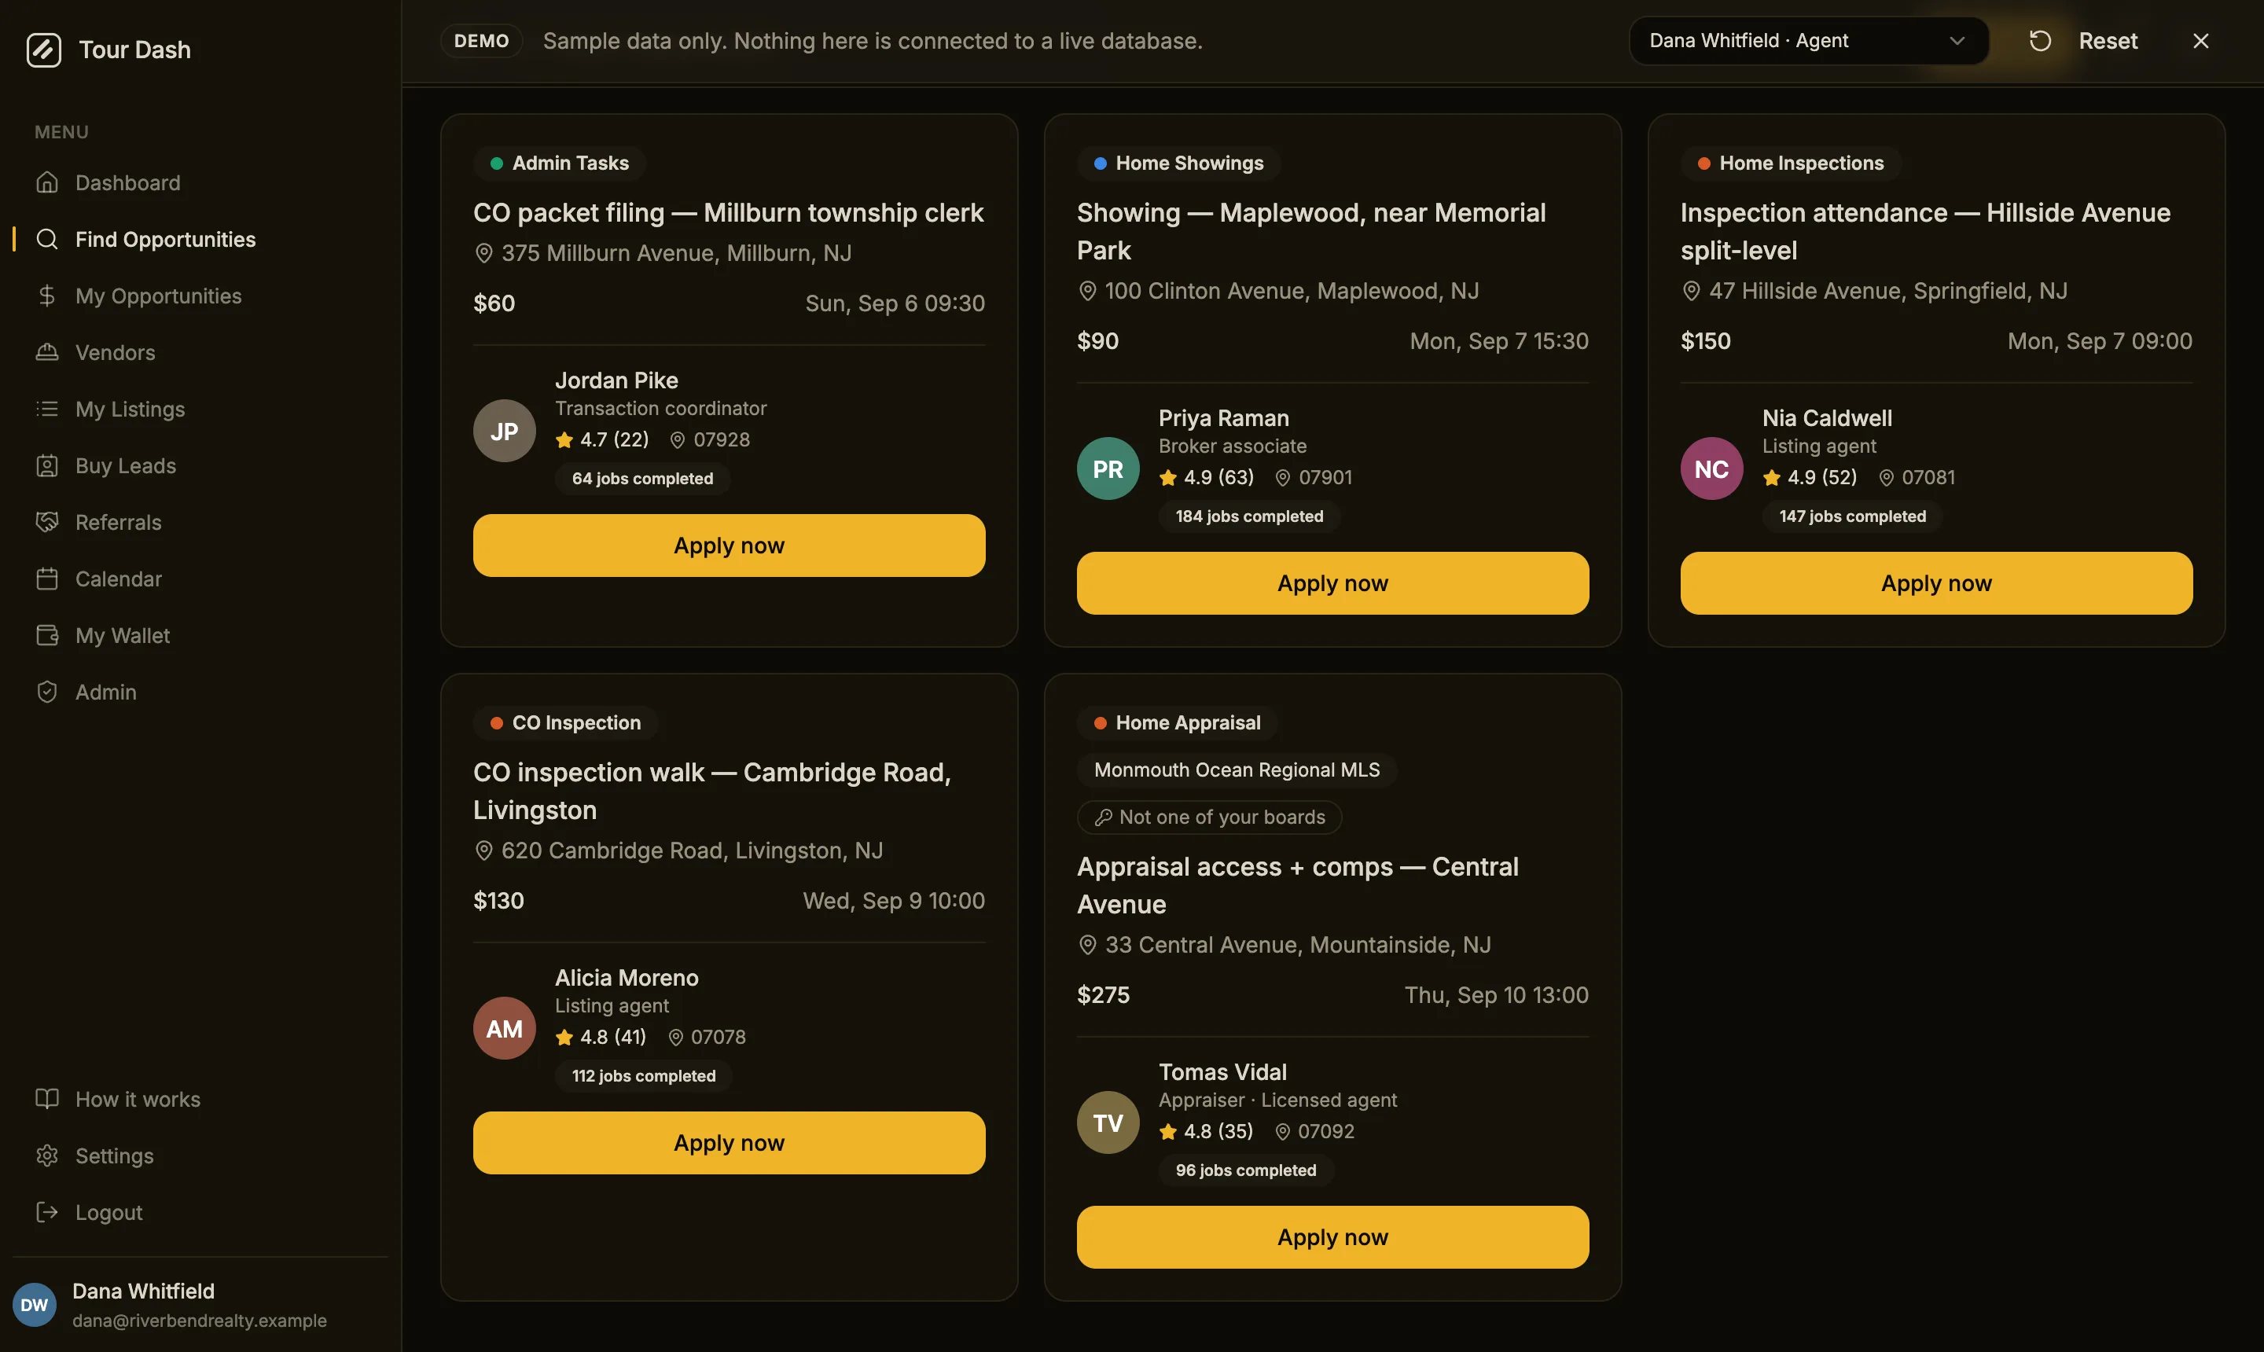Image resolution: width=2264 pixels, height=1352 pixels.
Task: Open Vendors from the sidebar icon
Action: 46,351
